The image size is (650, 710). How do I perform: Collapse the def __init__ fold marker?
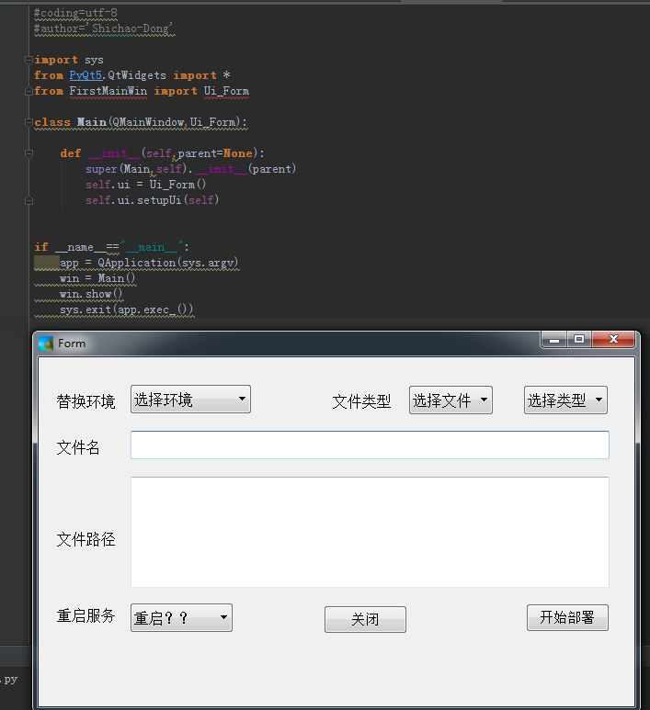(29, 153)
